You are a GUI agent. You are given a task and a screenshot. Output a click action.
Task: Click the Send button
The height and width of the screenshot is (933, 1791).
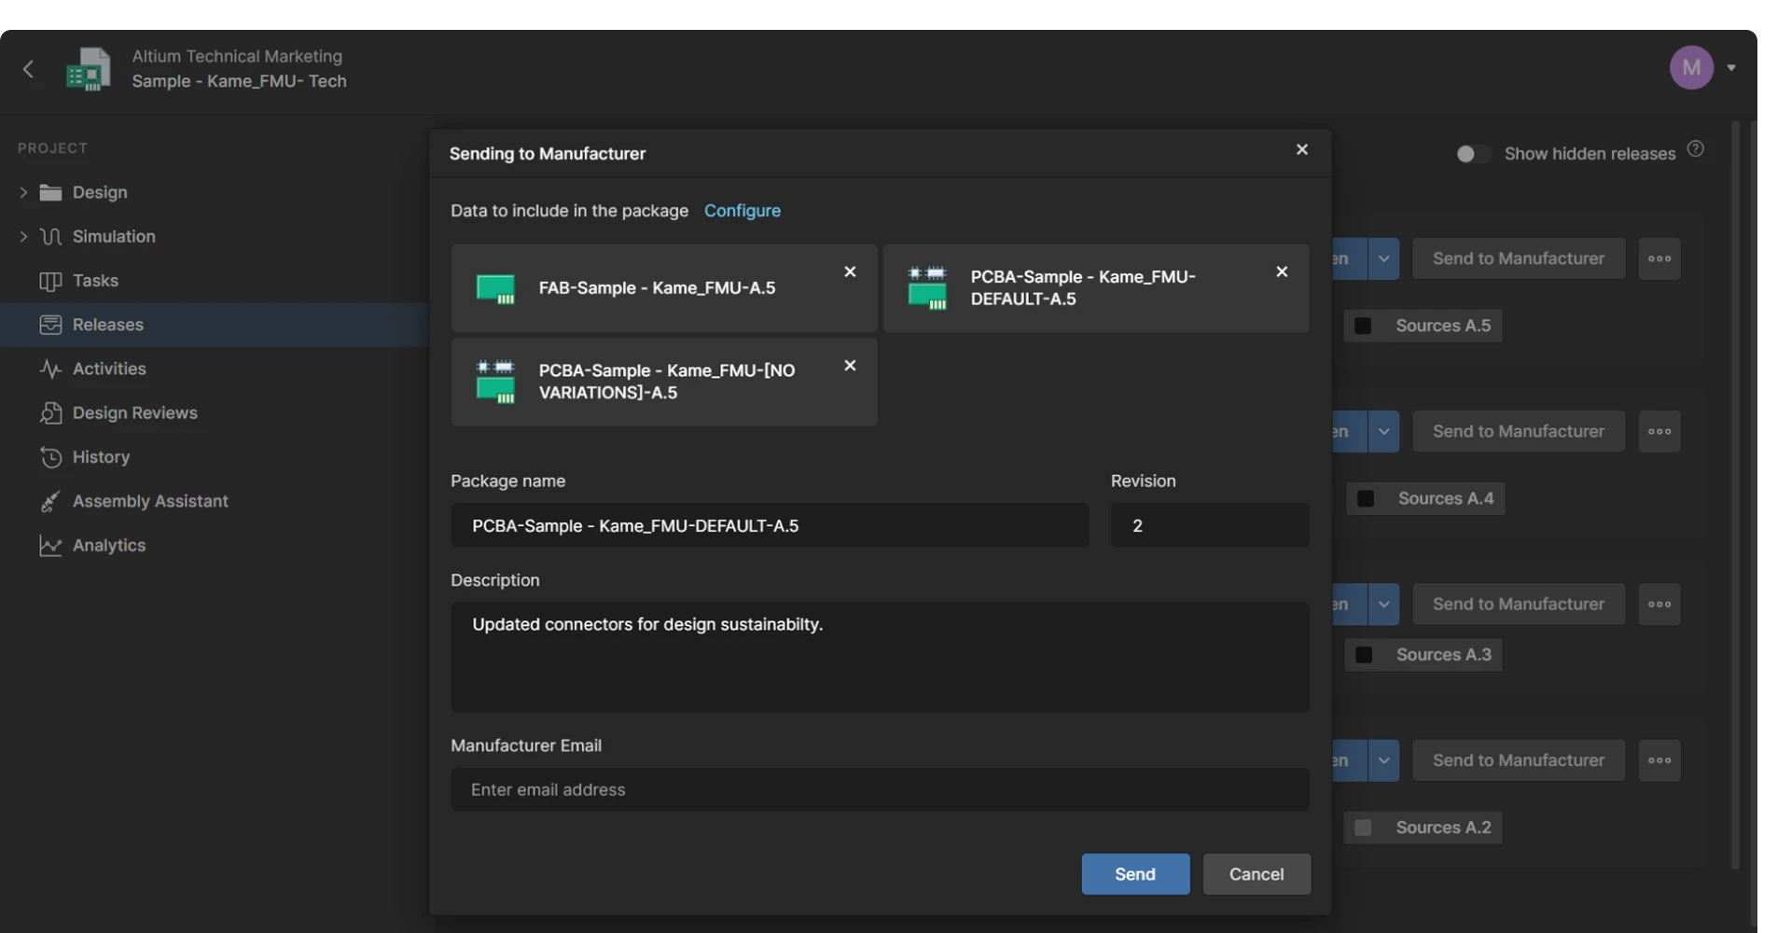pyautogui.click(x=1135, y=874)
